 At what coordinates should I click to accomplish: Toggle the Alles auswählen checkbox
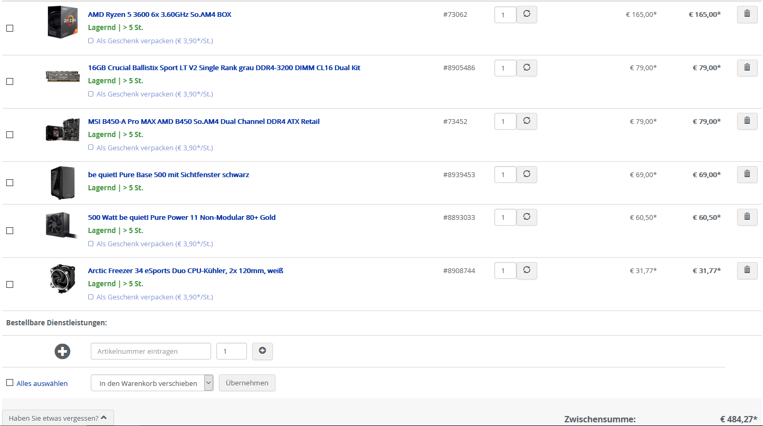point(9,383)
